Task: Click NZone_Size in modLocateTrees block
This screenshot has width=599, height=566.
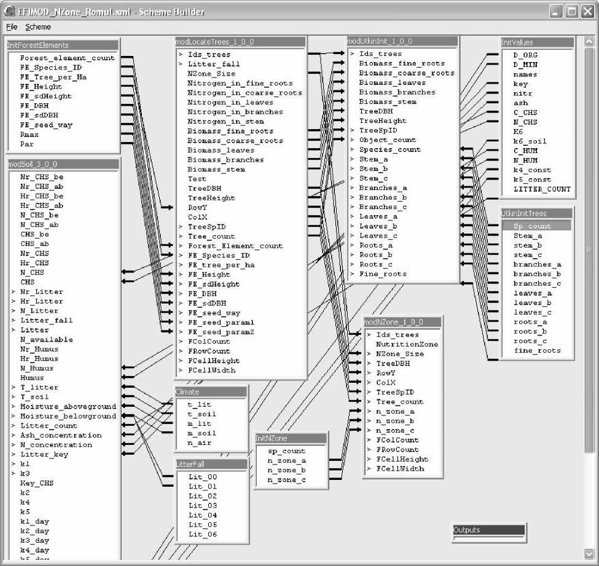Action: tap(211, 73)
